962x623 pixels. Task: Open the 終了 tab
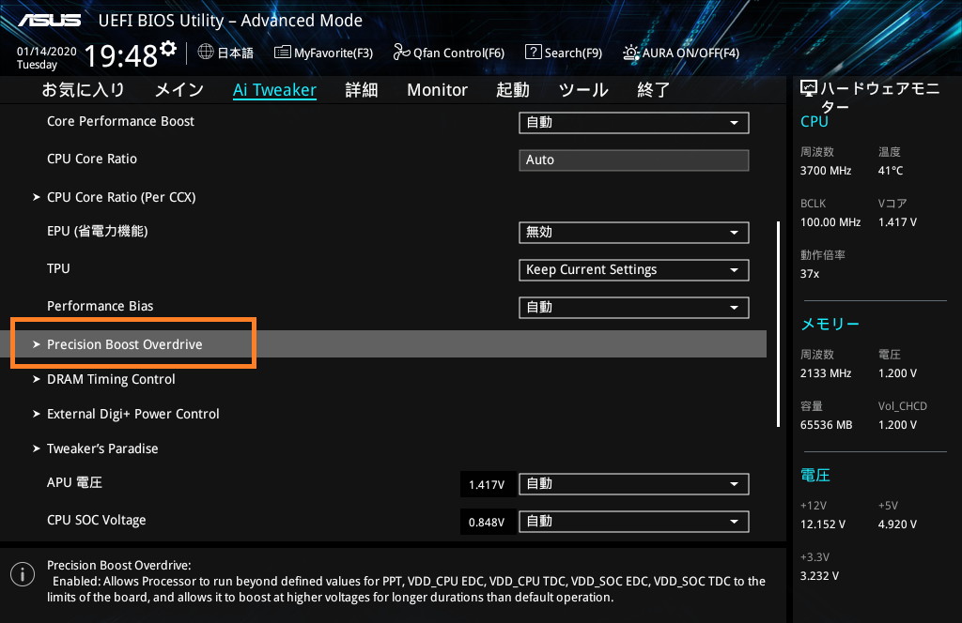(x=653, y=90)
